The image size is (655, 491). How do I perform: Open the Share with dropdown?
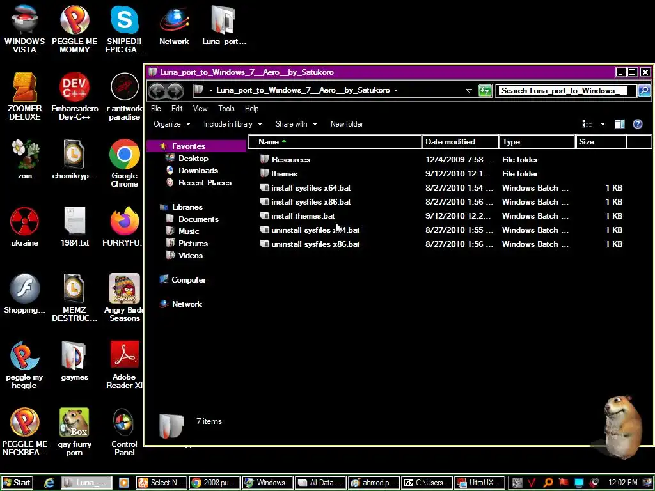(x=296, y=124)
